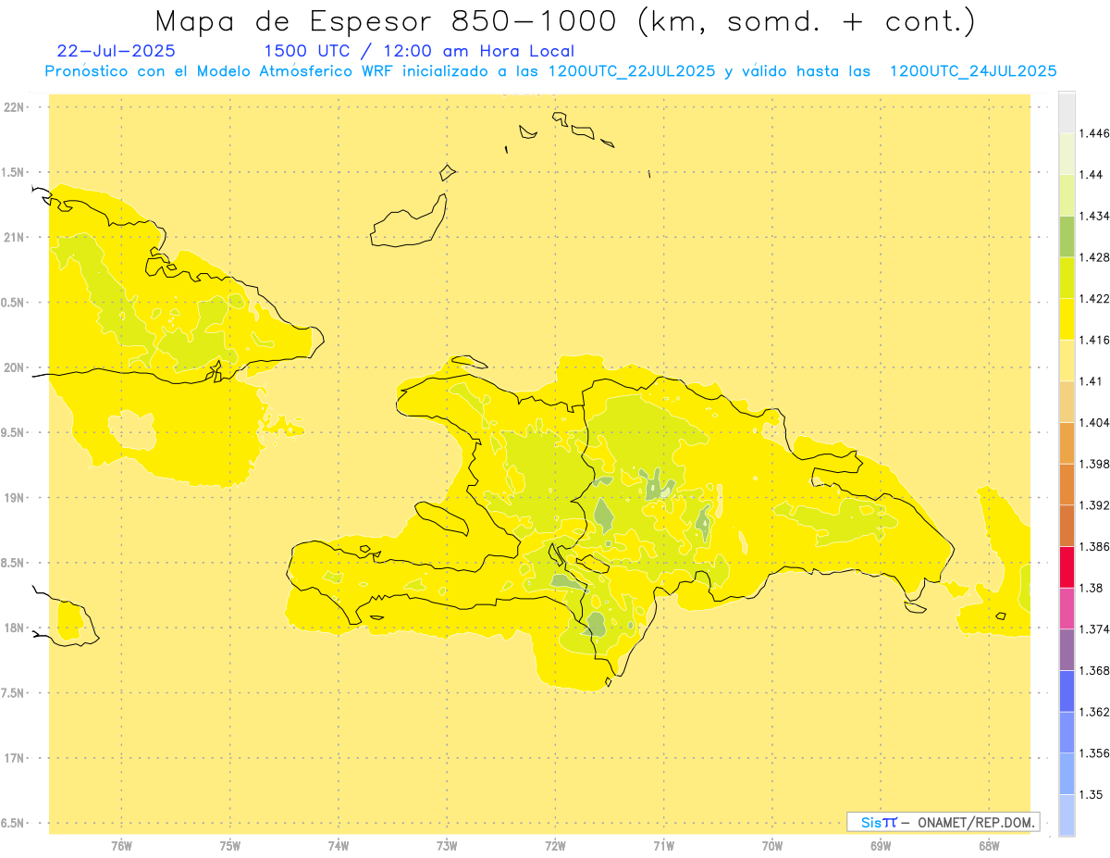The width and height of the screenshot is (1110, 858).
Task: Click the legend value '1.35'
Action: point(1091,794)
